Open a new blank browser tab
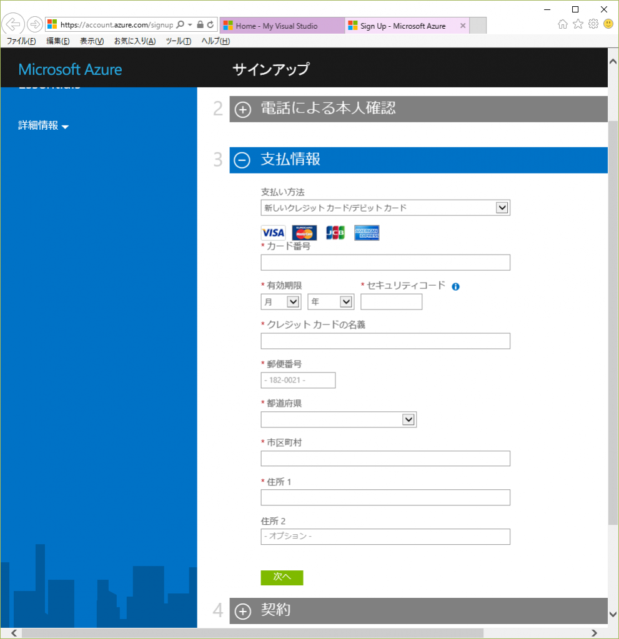Screen dimensions: 619x639 point(478,26)
